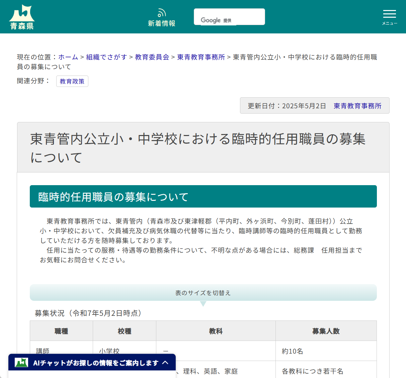This screenshot has width=406, height=378.
Task: Click the 新着情報 broadcast icon
Action: click(162, 12)
